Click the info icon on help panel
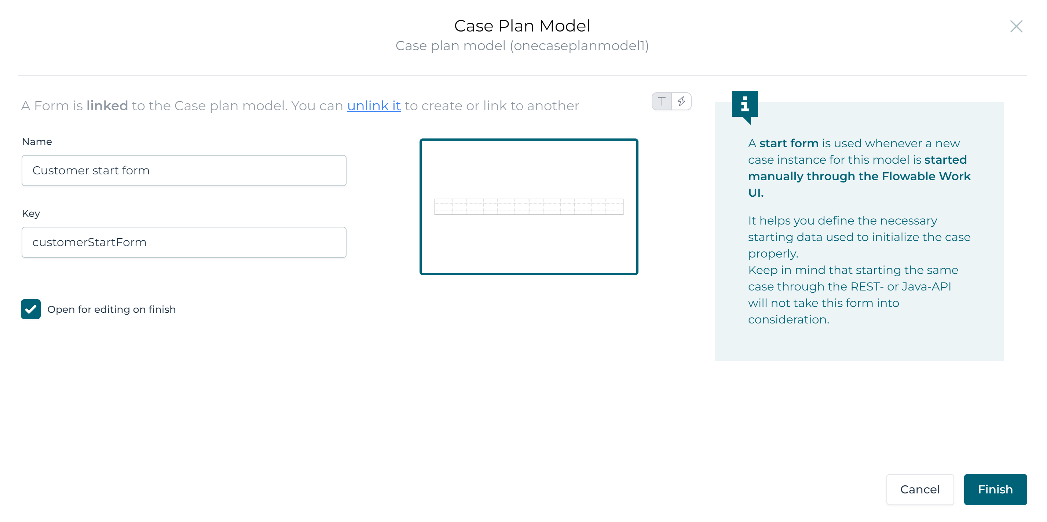1047x522 pixels. pyautogui.click(x=744, y=104)
